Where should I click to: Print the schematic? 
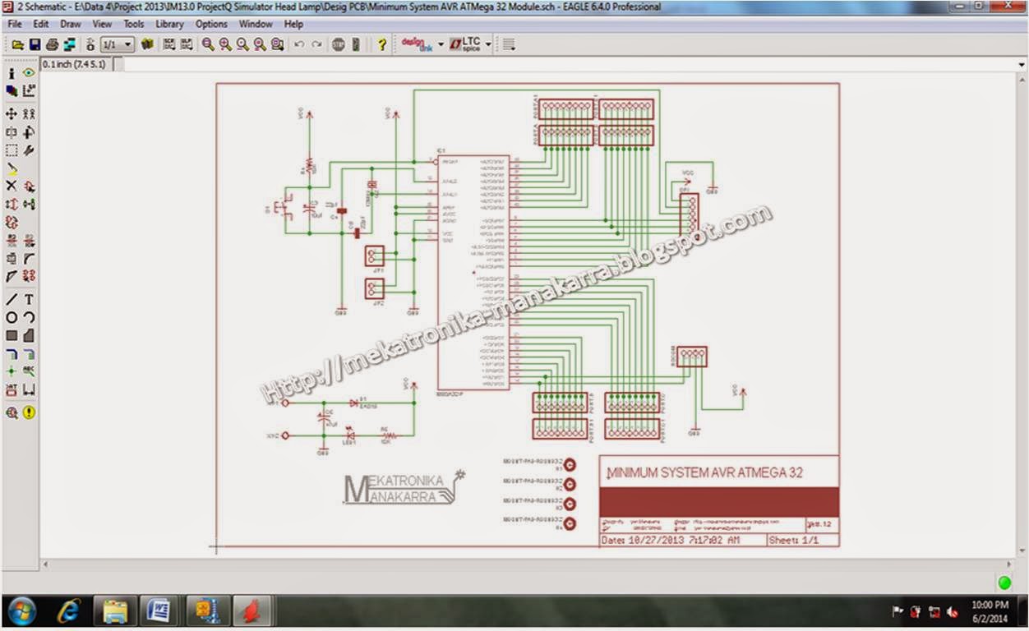(x=52, y=44)
